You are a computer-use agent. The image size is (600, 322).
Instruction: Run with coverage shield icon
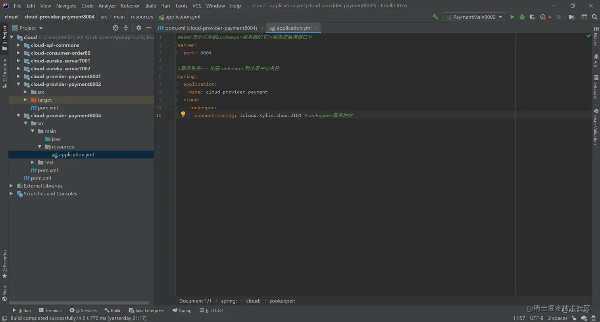[x=532, y=17]
